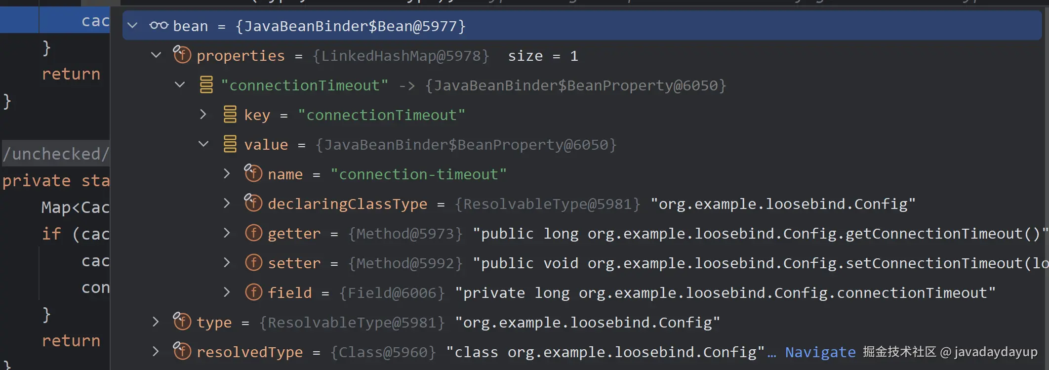Image resolution: width=1049 pixels, height=370 pixels.
Task: Expand the key = "connectionTimeout" node
Action: click(203, 114)
